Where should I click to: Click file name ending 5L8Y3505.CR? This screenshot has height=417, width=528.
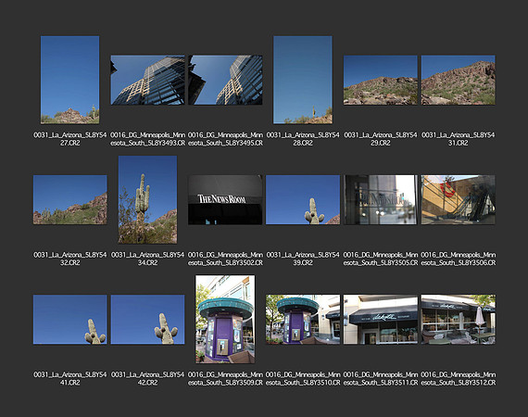(381, 259)
